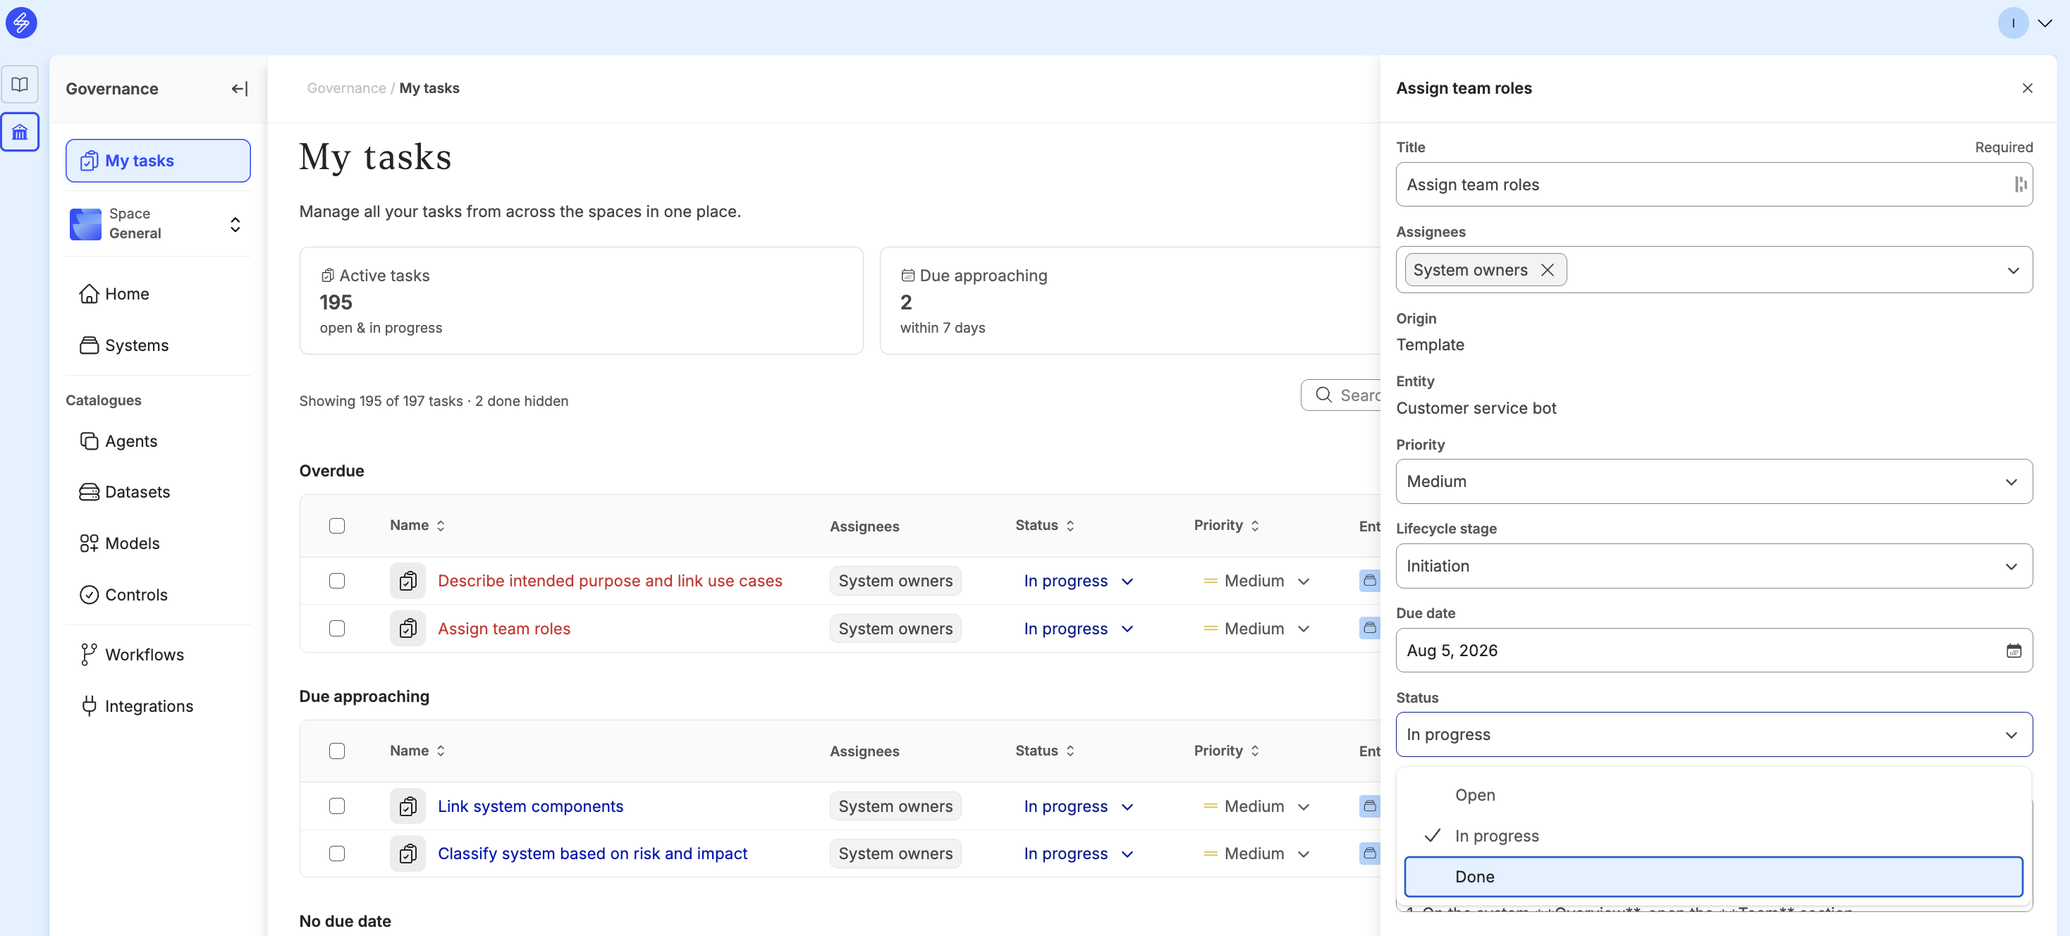The width and height of the screenshot is (2070, 936).
Task: Expand the user account menu chevron
Action: tap(2045, 23)
